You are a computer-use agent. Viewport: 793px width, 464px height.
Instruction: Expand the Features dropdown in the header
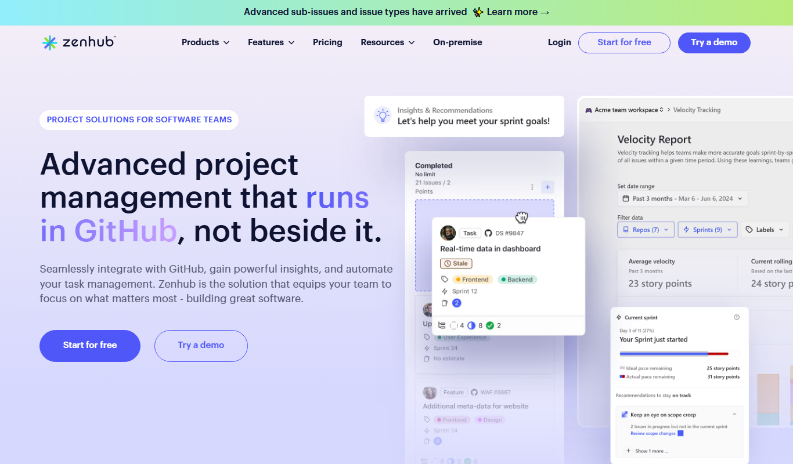[271, 42]
